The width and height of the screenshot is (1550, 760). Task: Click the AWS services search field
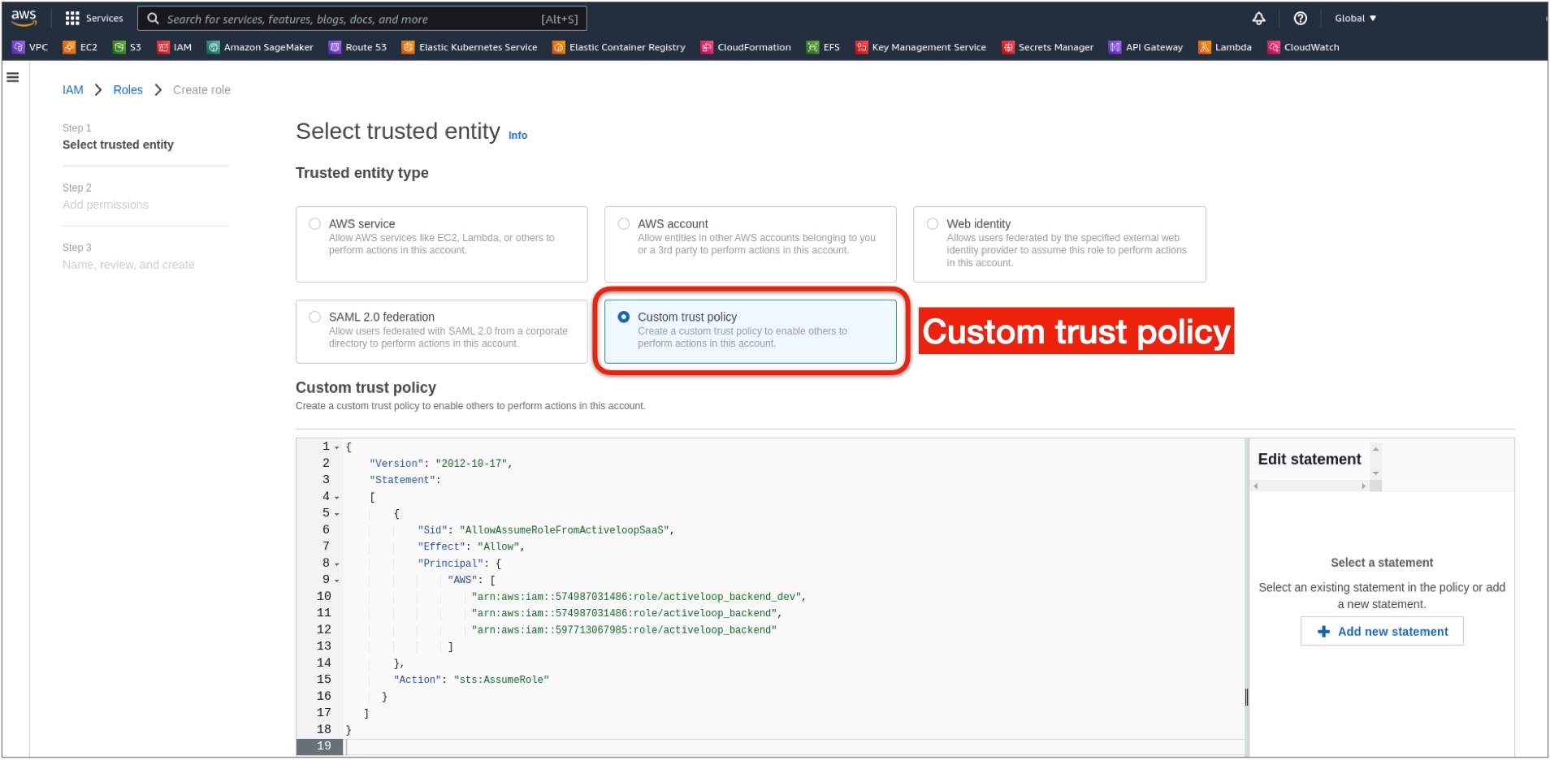(349, 19)
